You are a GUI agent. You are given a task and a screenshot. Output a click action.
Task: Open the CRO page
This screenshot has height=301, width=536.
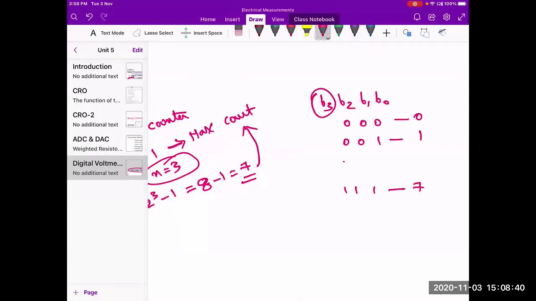[x=107, y=95]
